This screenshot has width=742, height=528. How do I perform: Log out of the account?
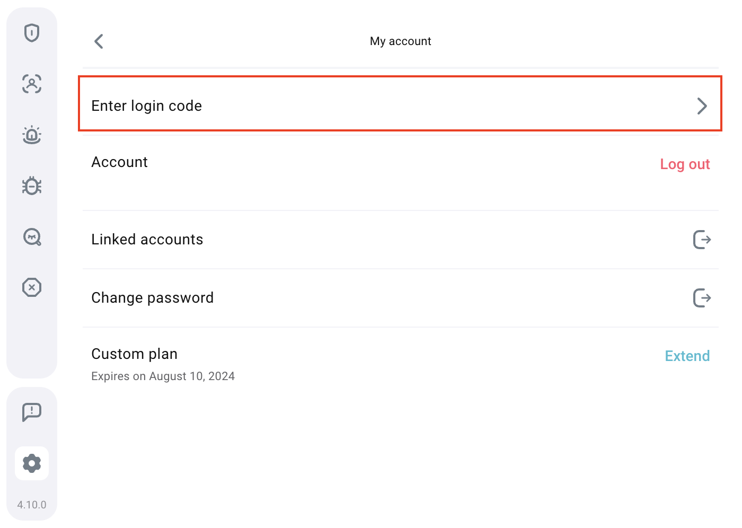[x=685, y=164]
